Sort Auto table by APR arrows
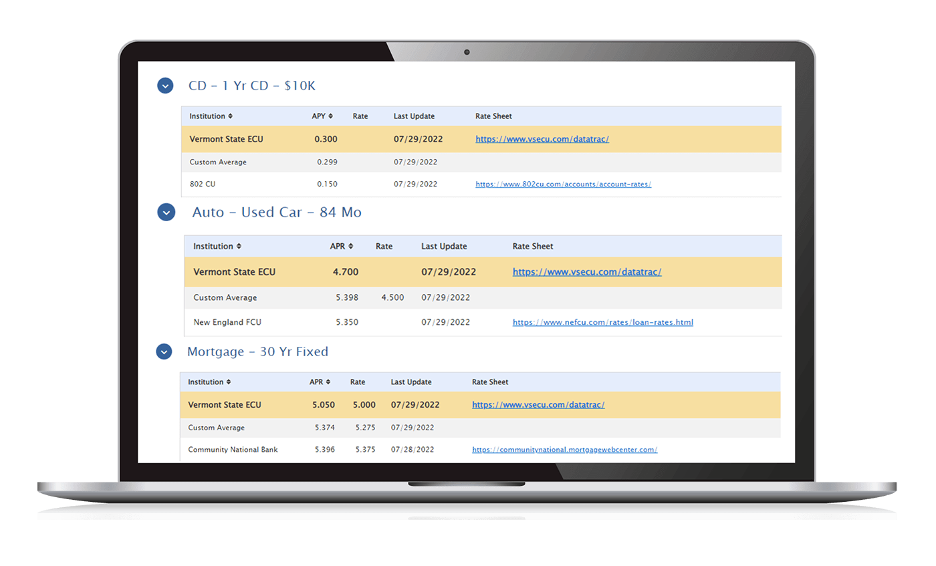 [350, 247]
